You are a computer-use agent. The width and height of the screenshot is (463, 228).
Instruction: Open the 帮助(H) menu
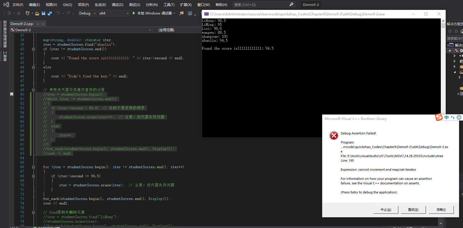221,5
